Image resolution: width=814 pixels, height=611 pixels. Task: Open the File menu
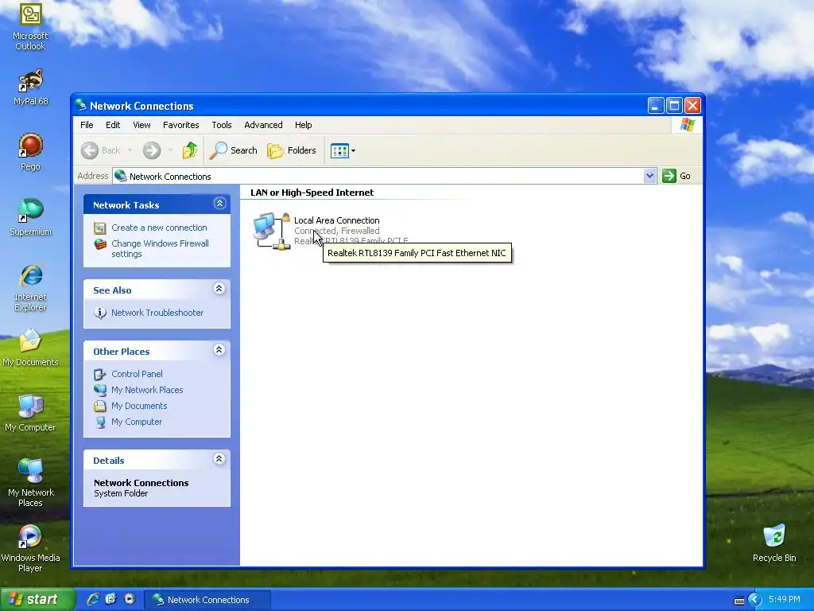[x=87, y=125]
